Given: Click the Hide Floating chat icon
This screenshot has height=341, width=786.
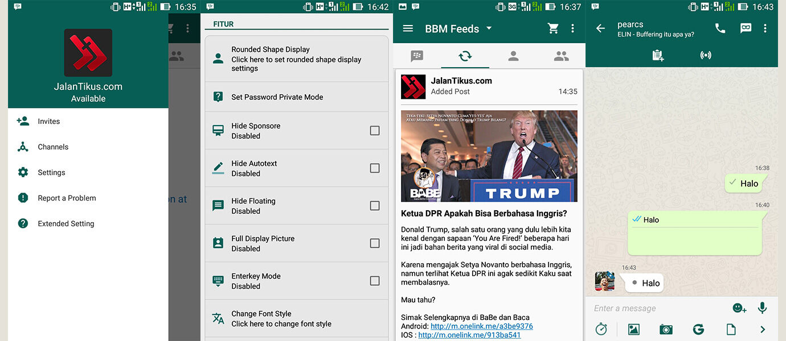Looking at the screenshot, I should click(x=218, y=206).
